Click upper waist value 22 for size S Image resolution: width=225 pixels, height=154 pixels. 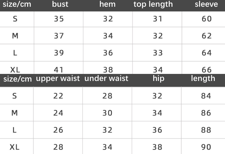(58, 96)
